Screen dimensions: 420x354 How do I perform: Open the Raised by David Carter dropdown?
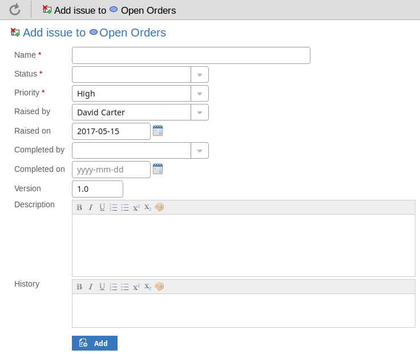pos(200,112)
